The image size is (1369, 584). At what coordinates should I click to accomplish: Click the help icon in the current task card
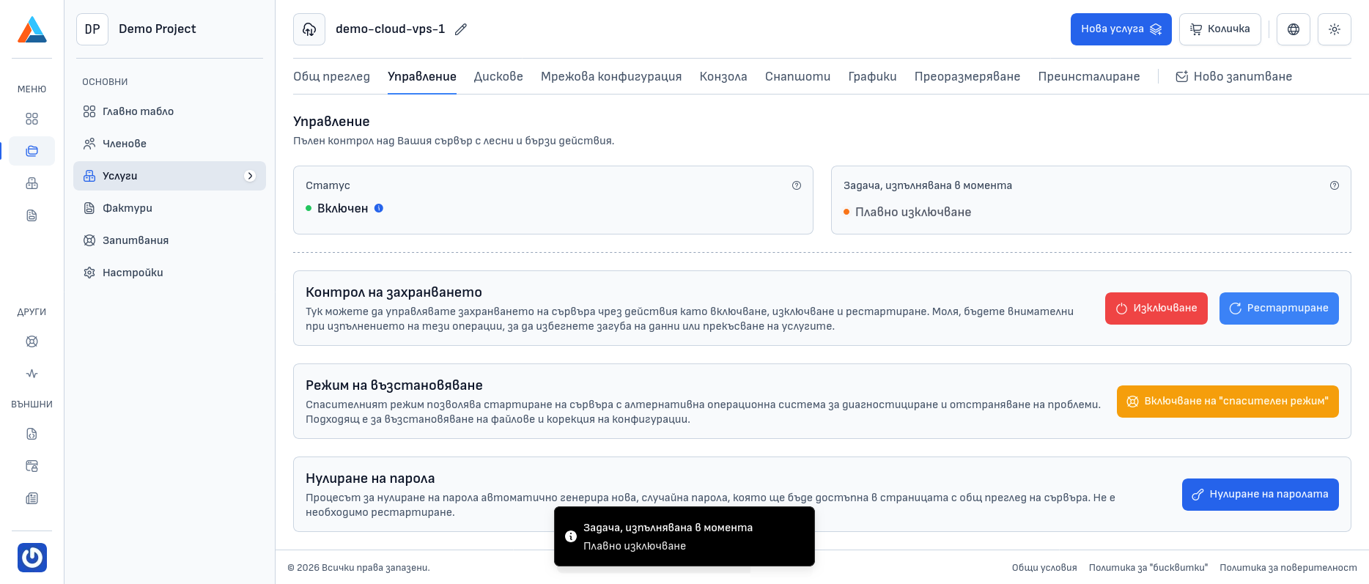tap(1335, 185)
